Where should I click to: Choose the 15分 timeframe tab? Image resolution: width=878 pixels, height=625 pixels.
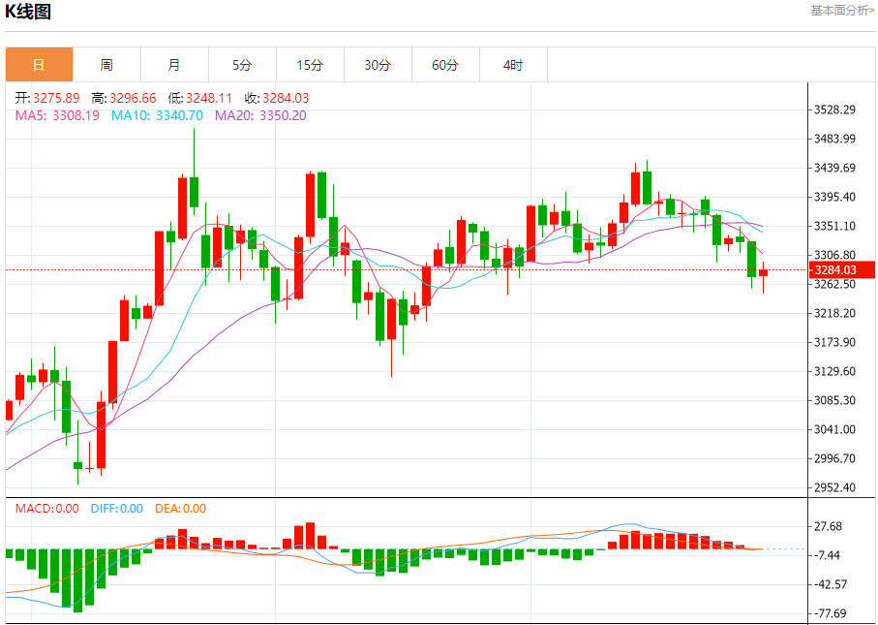coord(310,65)
